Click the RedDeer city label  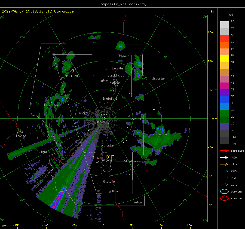click(115, 83)
